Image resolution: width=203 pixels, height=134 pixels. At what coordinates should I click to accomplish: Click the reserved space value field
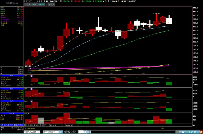pos(81,132)
